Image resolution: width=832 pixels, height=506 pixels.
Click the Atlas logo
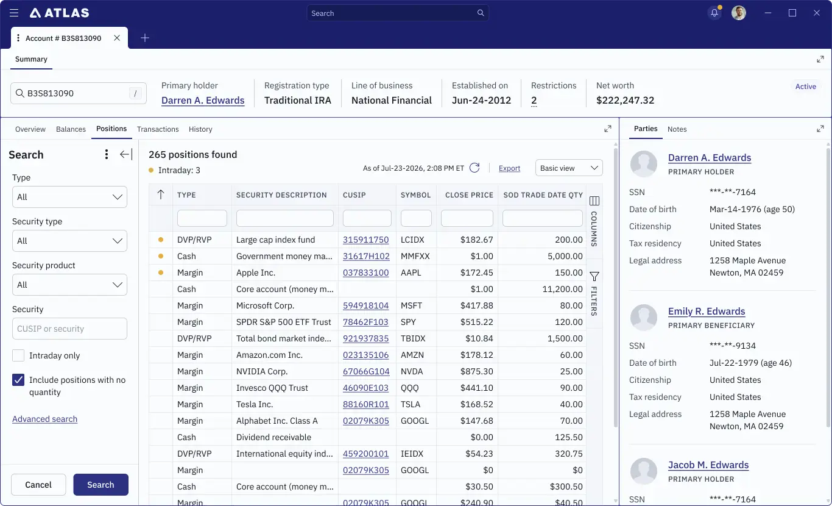[59, 13]
